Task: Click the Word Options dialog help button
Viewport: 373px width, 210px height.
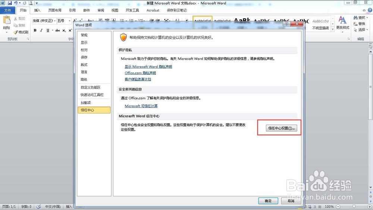Action: pos(286,24)
